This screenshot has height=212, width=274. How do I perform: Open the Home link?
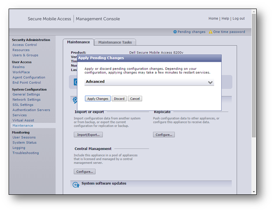pyautogui.click(x=213, y=18)
